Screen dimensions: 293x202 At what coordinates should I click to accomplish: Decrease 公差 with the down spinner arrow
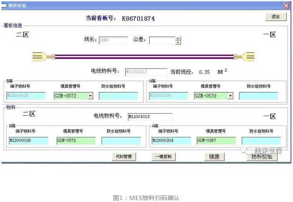[178, 42]
